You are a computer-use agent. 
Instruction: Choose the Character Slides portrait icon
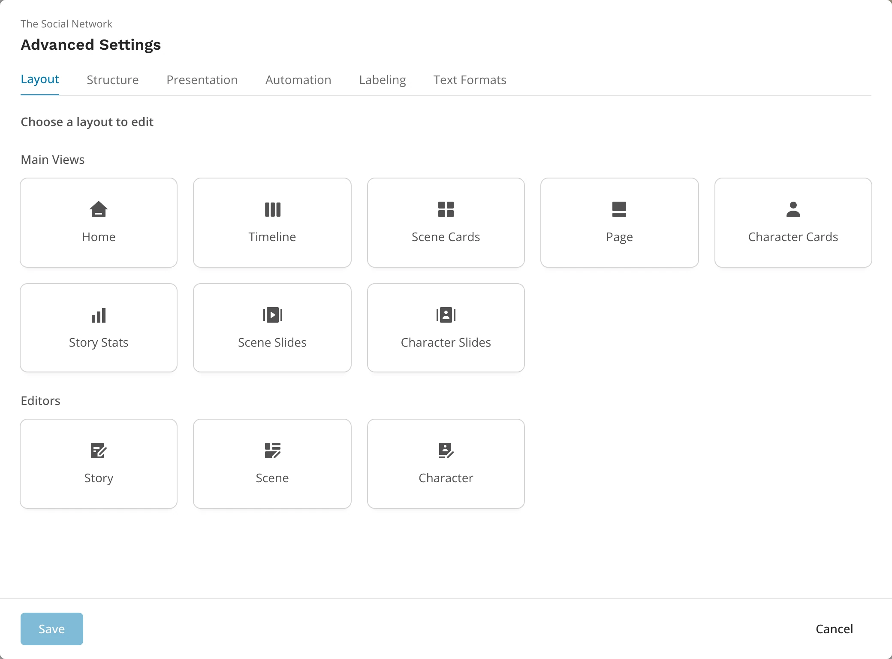coord(446,315)
